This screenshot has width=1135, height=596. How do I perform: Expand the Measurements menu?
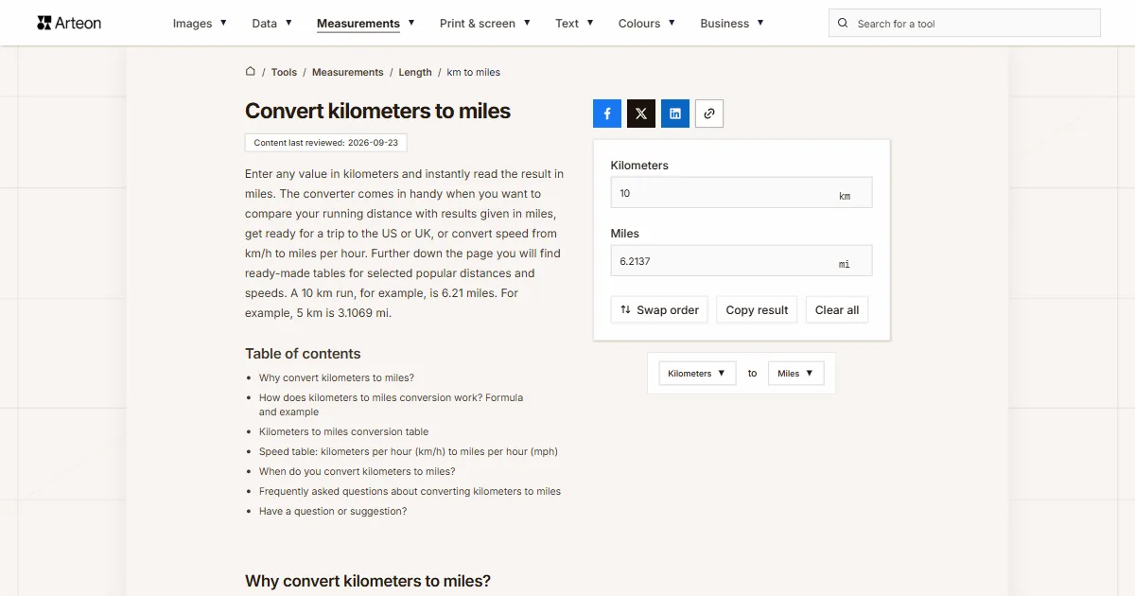pos(366,24)
